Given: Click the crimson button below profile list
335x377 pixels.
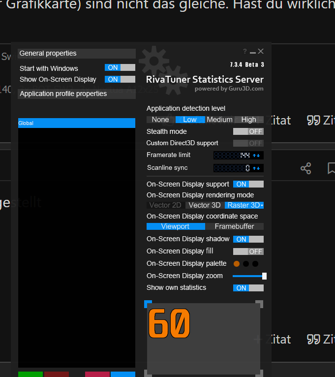Looking at the screenshot, I should point(97,374).
